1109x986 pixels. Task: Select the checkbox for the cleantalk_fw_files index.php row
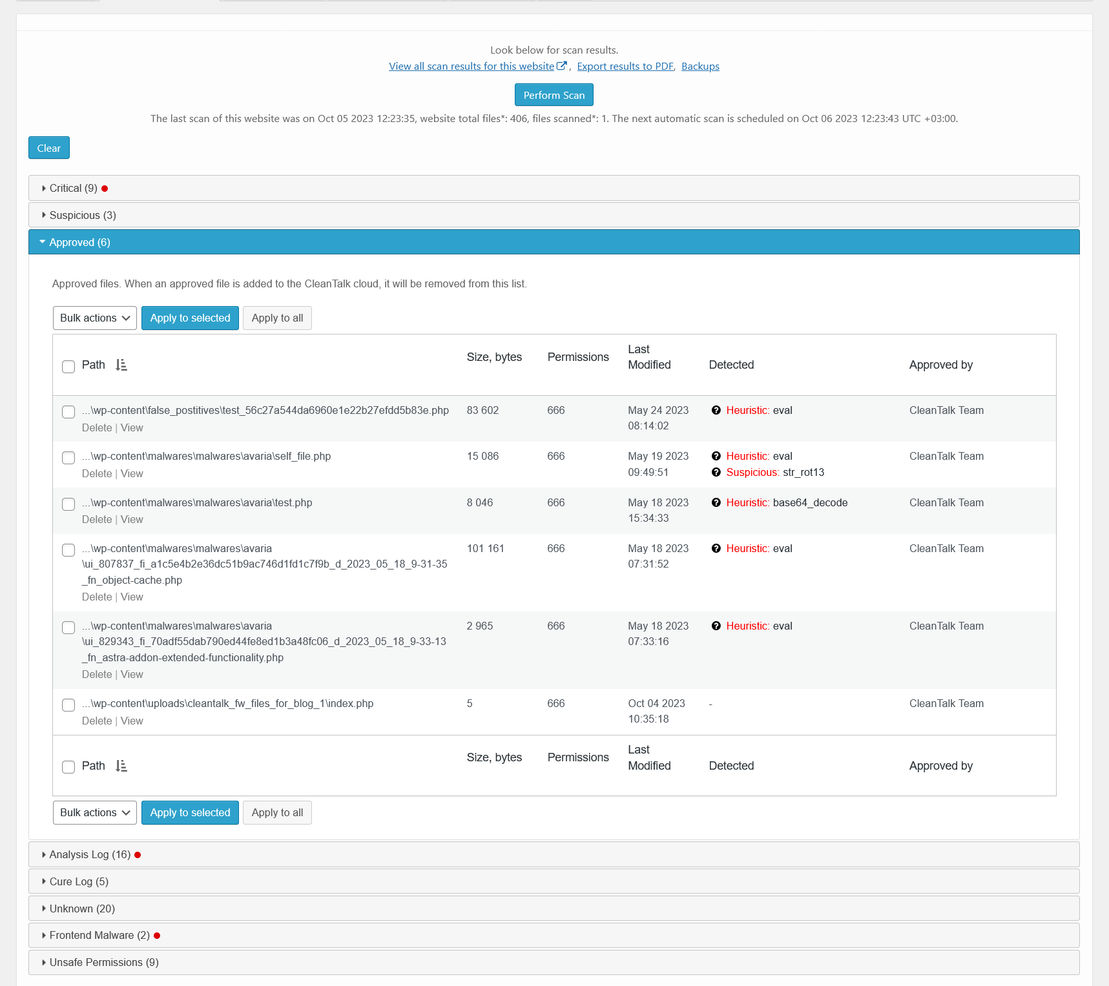click(68, 705)
